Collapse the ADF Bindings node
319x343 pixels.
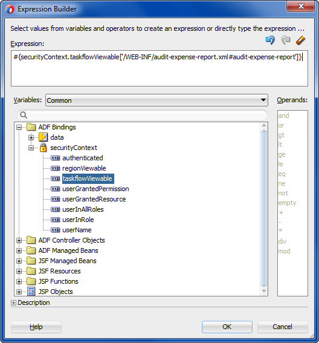(x=19, y=127)
